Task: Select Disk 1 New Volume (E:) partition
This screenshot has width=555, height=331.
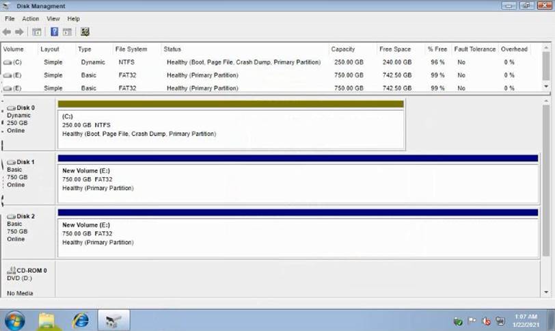Action: pyautogui.click(x=297, y=179)
